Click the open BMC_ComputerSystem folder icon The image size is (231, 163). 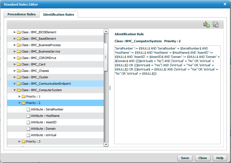(x=19, y=90)
